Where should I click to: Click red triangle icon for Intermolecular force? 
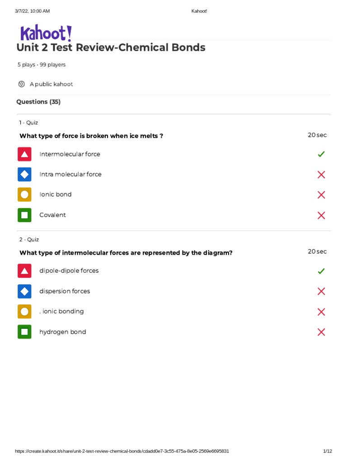point(24,154)
